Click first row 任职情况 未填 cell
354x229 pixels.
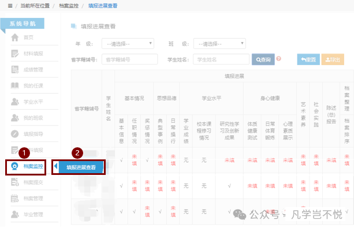pyautogui.click(x=135, y=160)
